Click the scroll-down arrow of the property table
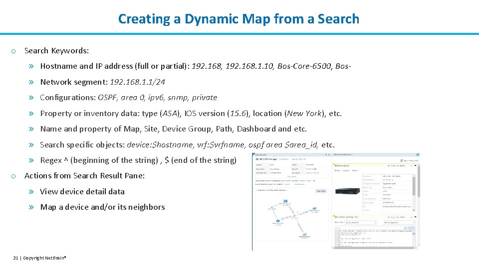The image size is (479, 269). 414,210
